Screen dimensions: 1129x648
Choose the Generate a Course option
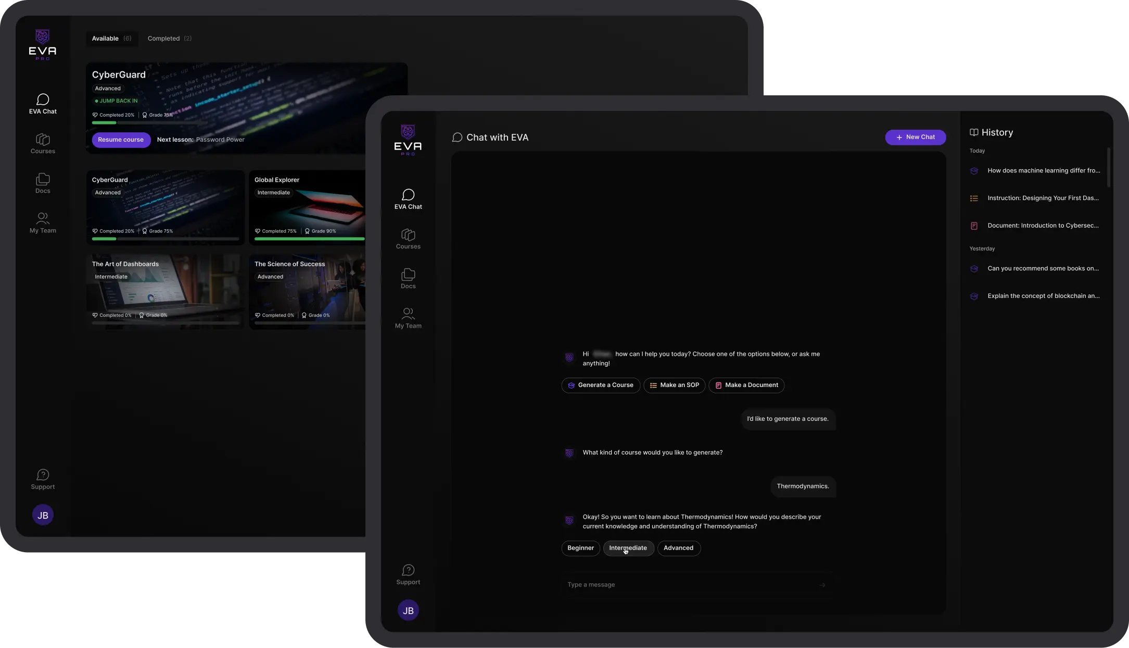(600, 385)
